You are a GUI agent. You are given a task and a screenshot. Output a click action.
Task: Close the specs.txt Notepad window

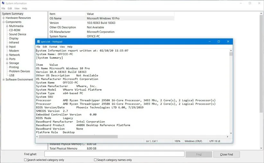pyautogui.click(x=228, y=42)
